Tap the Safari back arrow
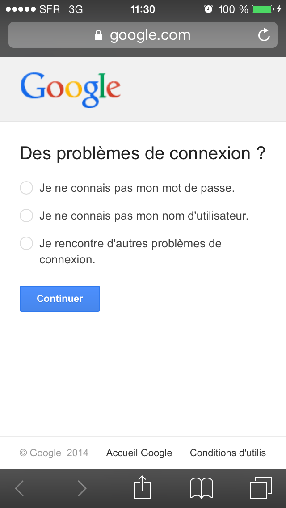The width and height of the screenshot is (286, 508). 19,488
